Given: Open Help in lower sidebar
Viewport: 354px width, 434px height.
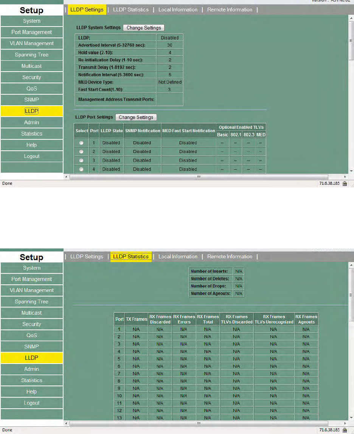Looking at the screenshot, I should pyautogui.click(x=32, y=392).
